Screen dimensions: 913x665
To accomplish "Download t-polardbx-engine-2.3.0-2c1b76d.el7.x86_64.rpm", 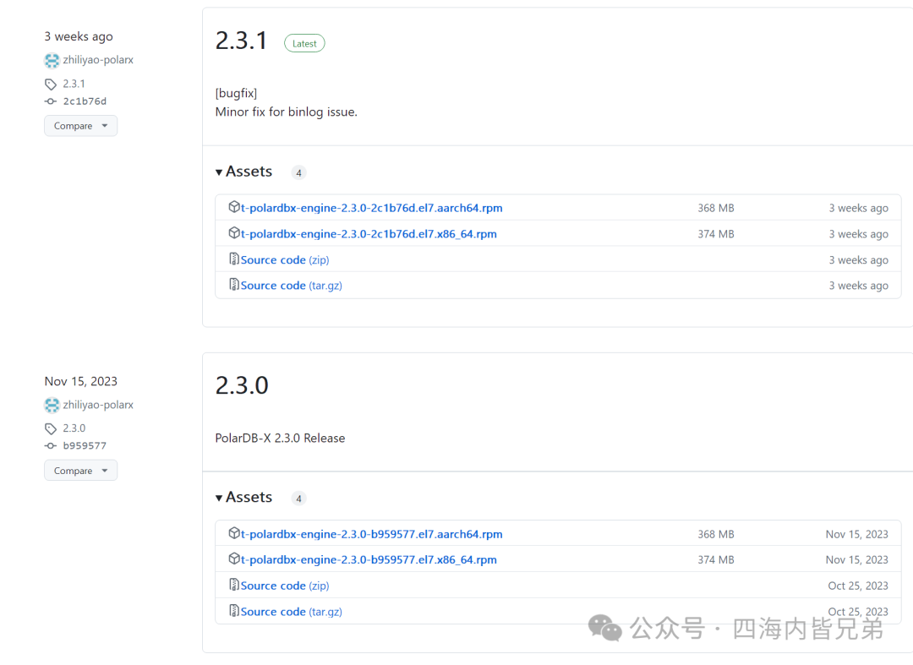I will (369, 234).
